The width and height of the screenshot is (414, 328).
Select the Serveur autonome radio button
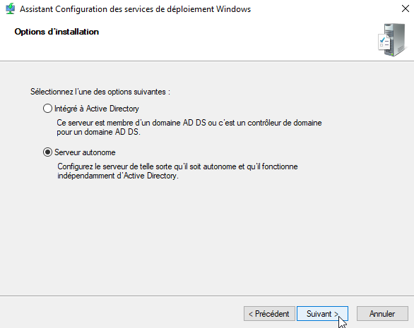pos(47,152)
